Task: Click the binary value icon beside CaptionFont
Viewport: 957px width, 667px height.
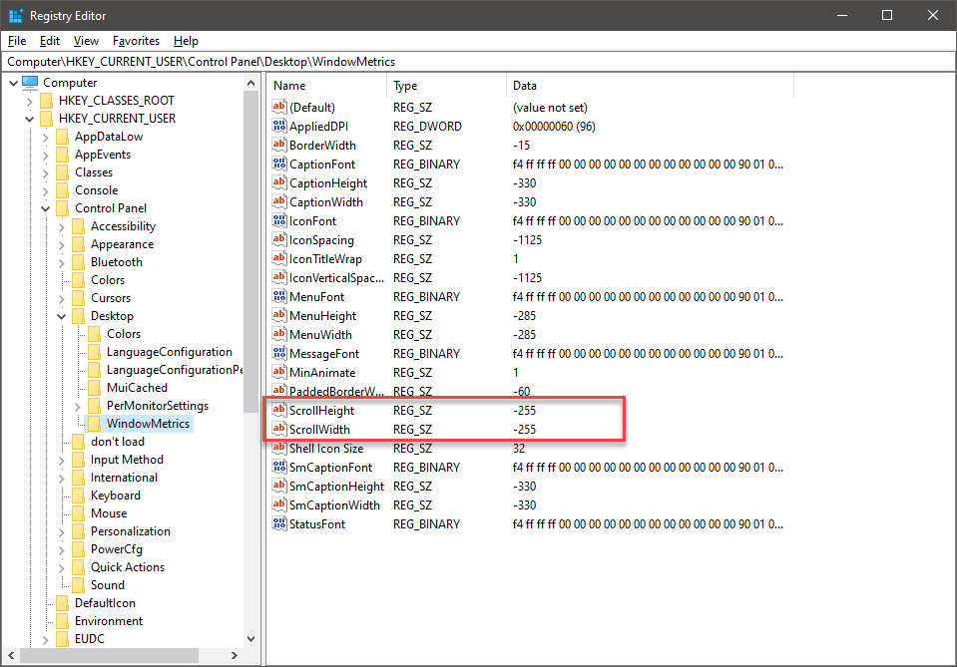Action: click(280, 164)
